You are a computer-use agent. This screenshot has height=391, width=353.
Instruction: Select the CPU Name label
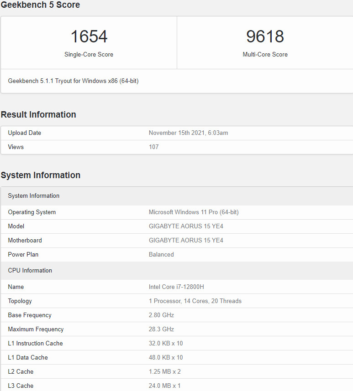coord(16,287)
